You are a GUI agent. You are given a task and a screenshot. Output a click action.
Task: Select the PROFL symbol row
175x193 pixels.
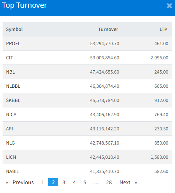click(87, 43)
